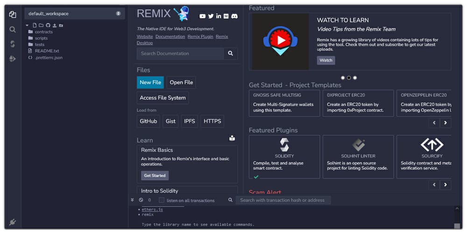Open the Solidity compiler sidebar icon
467x233 pixels.
13,44
